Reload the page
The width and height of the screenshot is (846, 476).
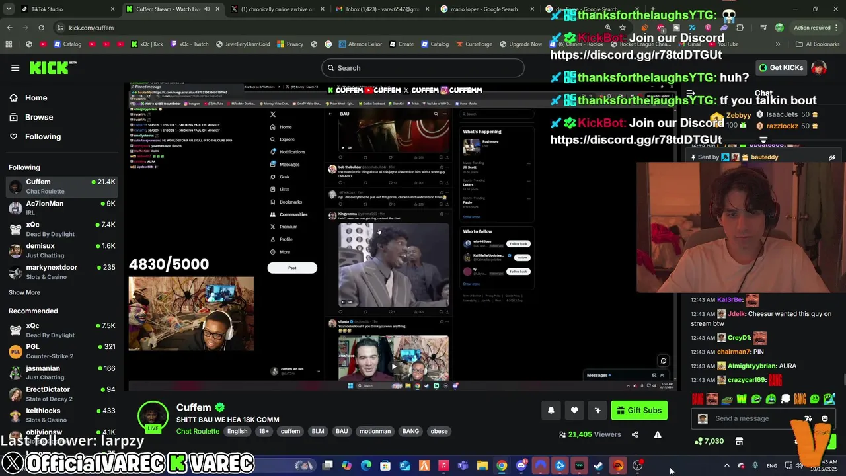click(x=41, y=28)
